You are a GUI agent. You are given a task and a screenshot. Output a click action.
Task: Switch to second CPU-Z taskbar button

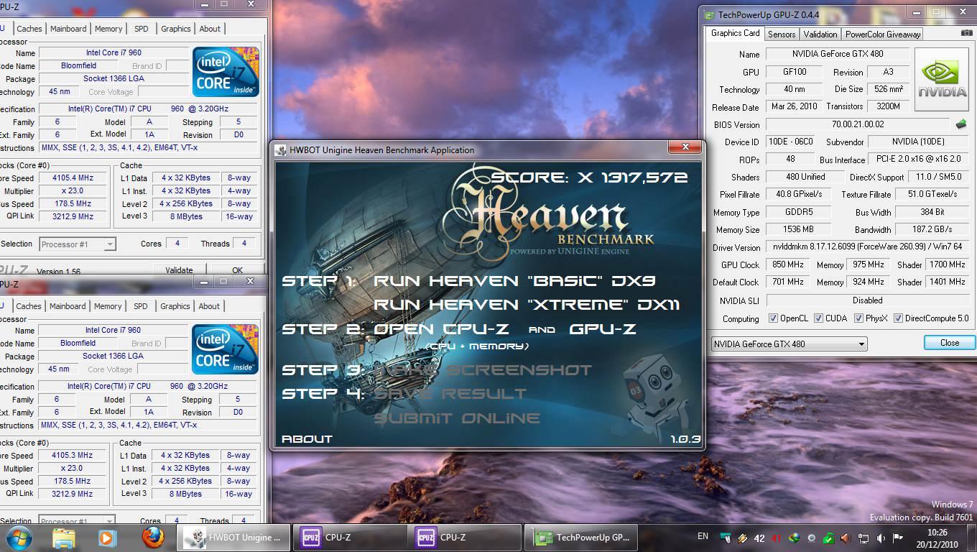464,538
